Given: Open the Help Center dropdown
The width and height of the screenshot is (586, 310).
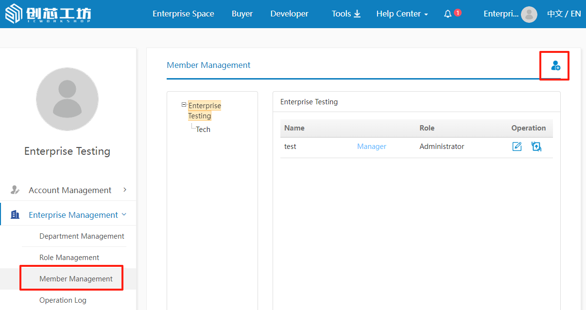Looking at the screenshot, I should 402,14.
